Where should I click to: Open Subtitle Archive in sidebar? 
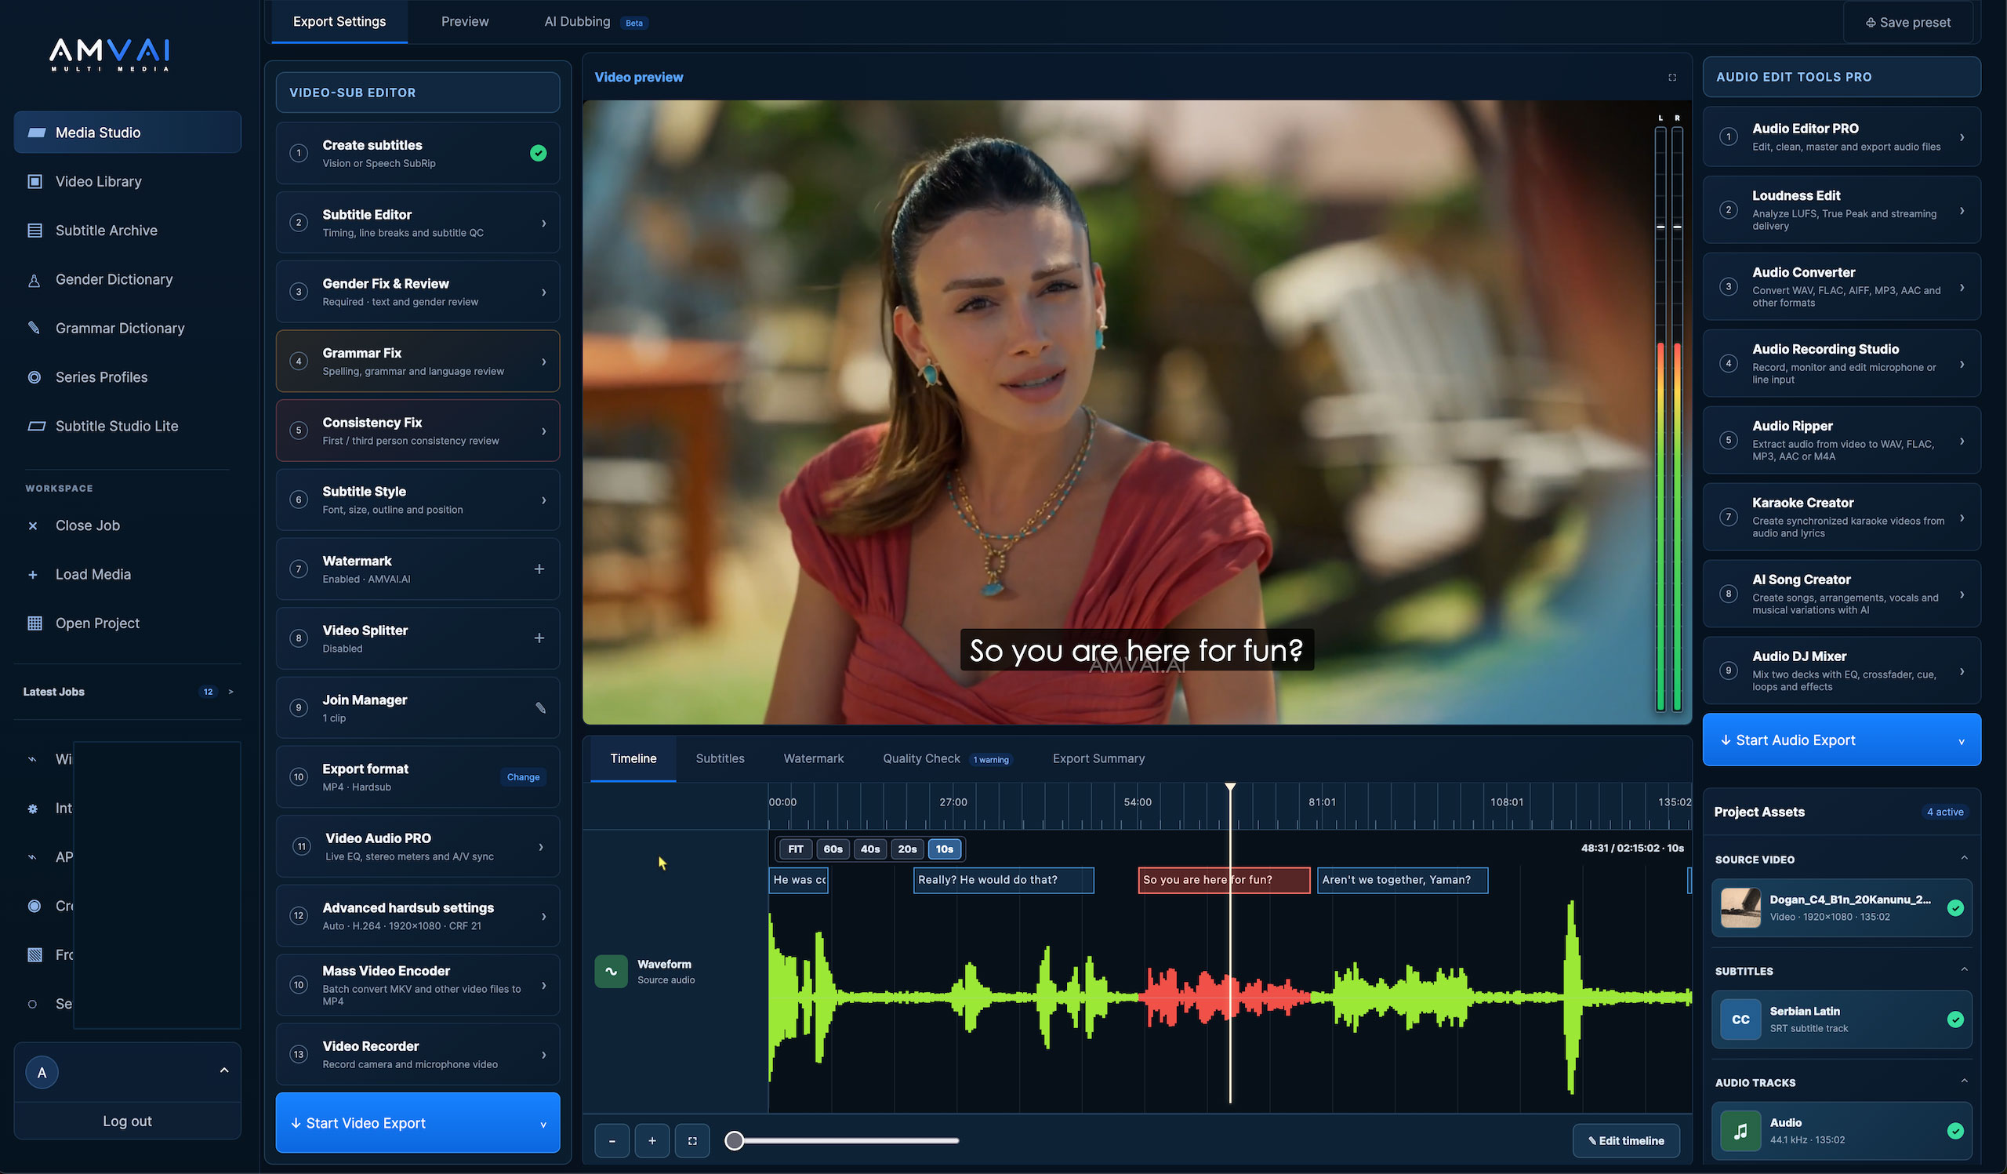click(128, 231)
